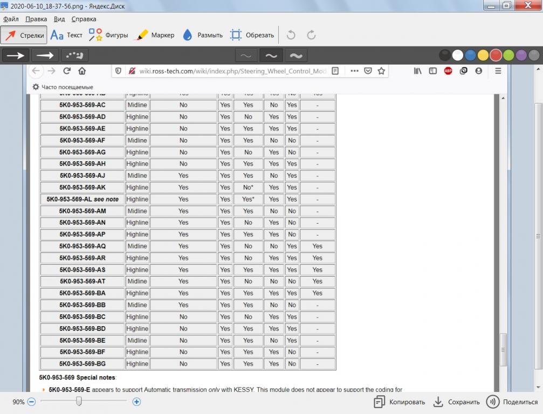Screen dimensions: 543x414
Task: Select the Маркер highlighter tool
Action: 155,35
